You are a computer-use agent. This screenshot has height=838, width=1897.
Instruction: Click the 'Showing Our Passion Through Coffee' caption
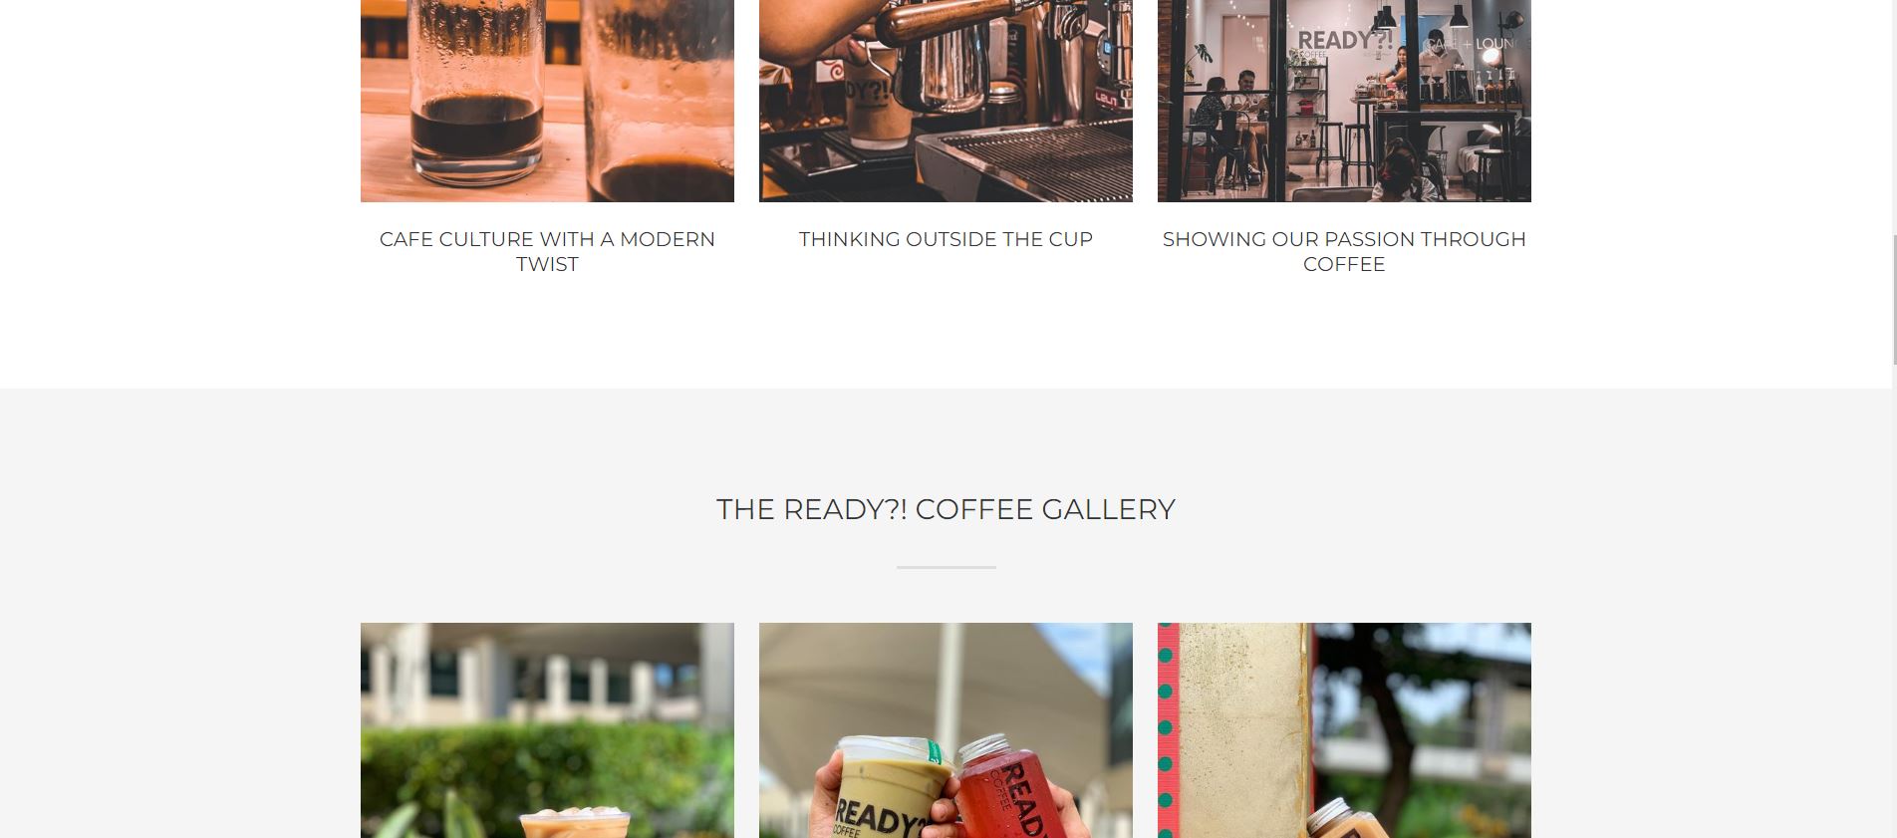coord(1344,251)
